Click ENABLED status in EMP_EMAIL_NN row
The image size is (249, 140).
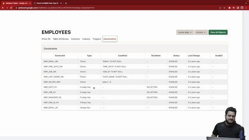pos(173,61)
